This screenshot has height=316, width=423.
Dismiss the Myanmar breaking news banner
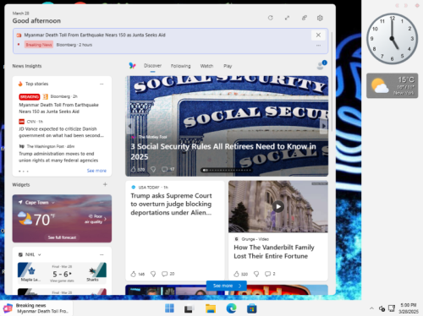pos(318,35)
